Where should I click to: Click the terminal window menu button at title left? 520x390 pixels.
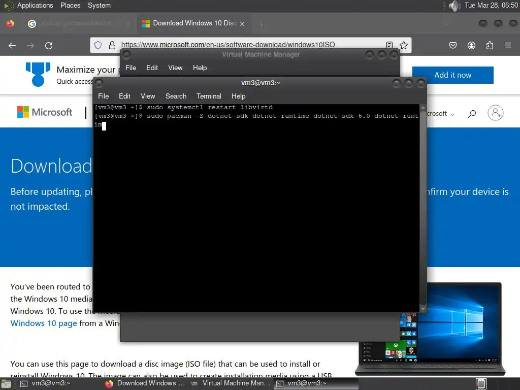point(99,83)
